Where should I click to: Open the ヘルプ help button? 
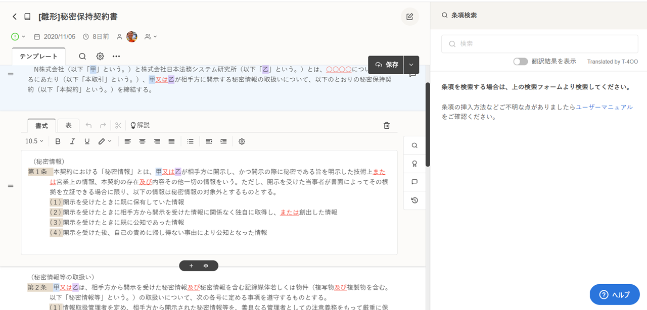(x=614, y=294)
